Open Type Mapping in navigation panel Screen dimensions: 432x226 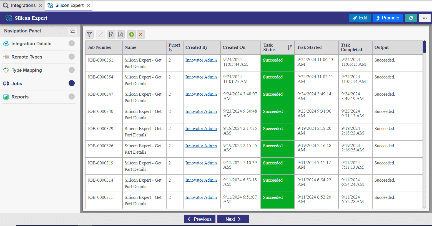(39, 70)
